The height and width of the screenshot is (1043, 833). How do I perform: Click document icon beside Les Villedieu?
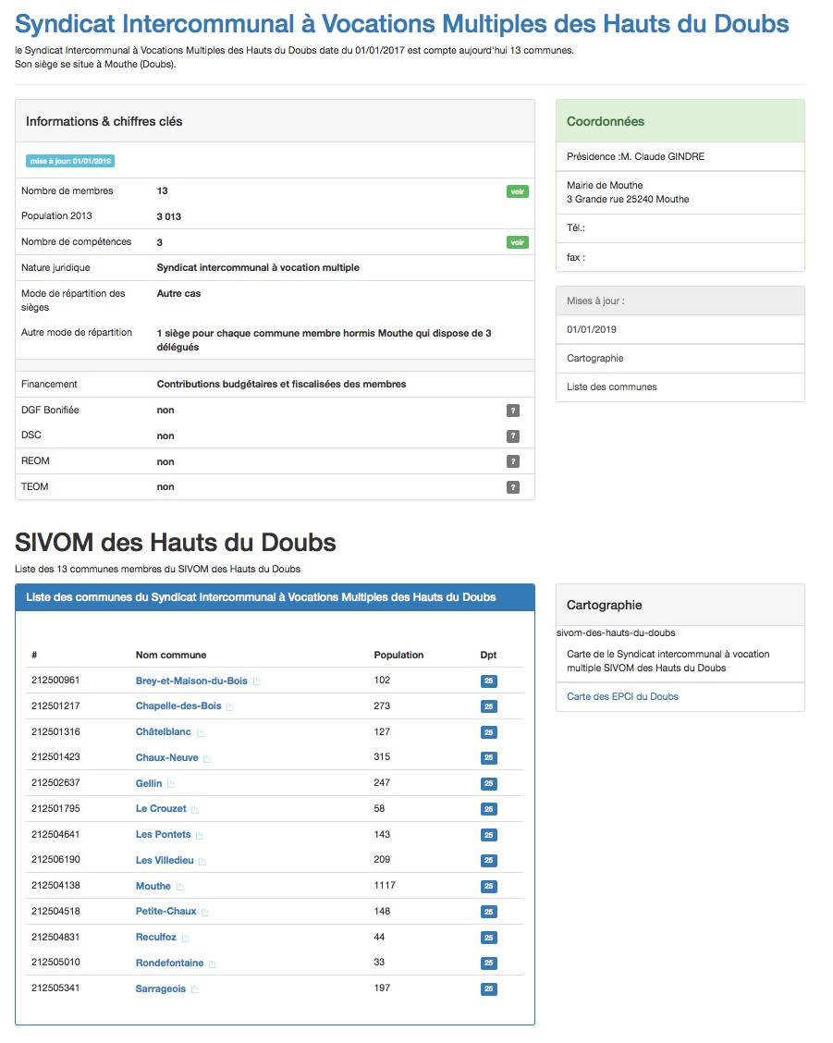[202, 862]
